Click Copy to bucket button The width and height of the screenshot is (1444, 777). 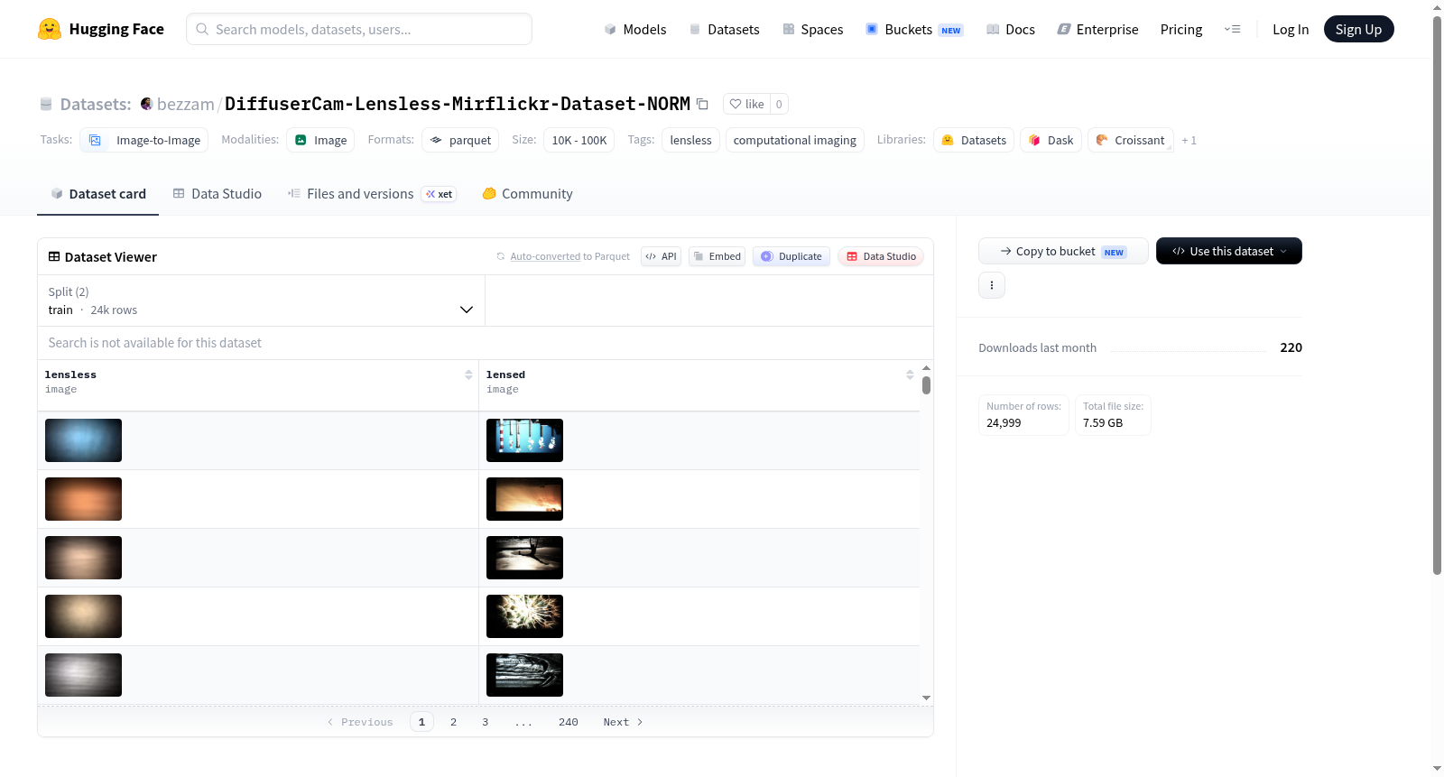click(1063, 251)
